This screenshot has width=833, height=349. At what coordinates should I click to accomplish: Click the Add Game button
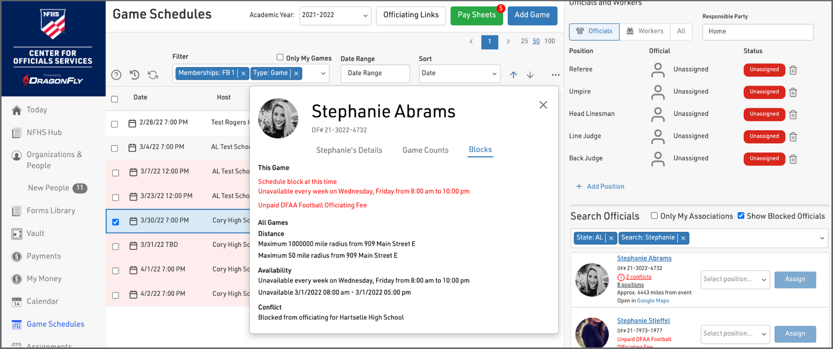coord(532,15)
